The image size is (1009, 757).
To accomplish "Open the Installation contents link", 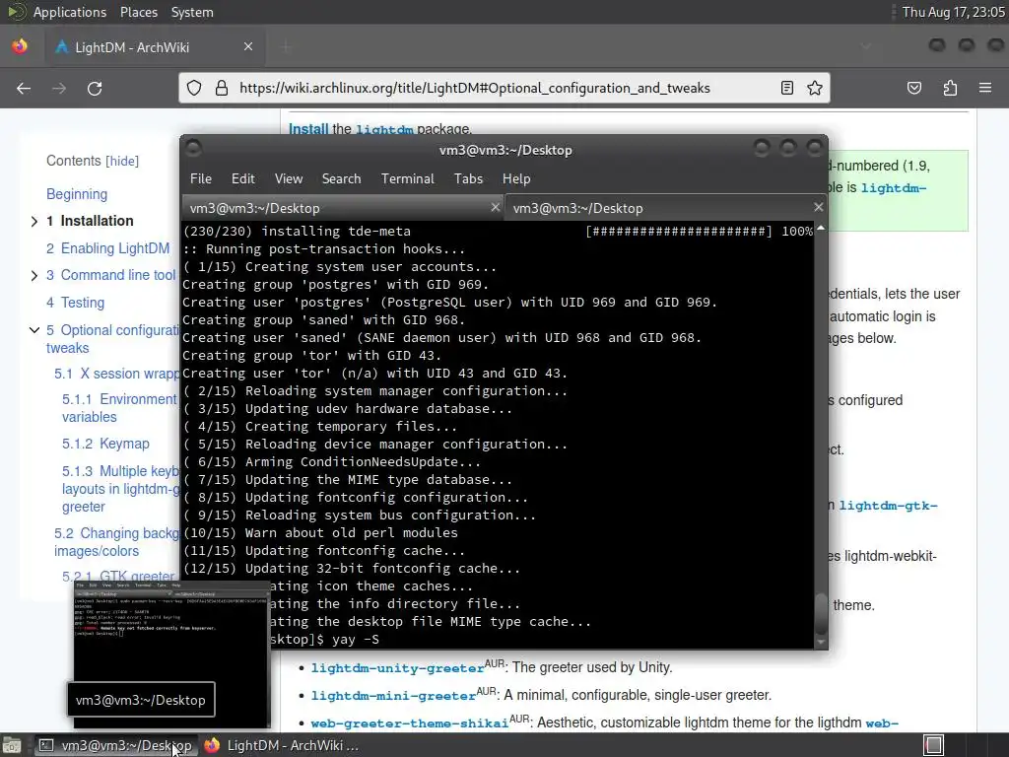I will tap(90, 221).
